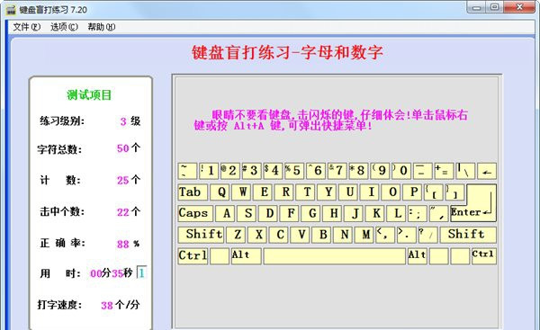Screen dimensions: 540x330
Task: Click the X key
Action: (258, 235)
